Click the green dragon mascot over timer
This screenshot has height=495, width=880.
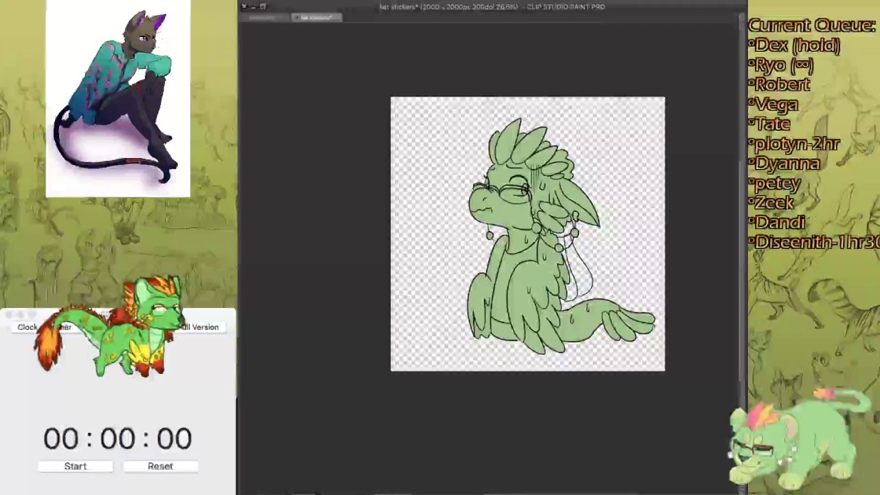110,327
